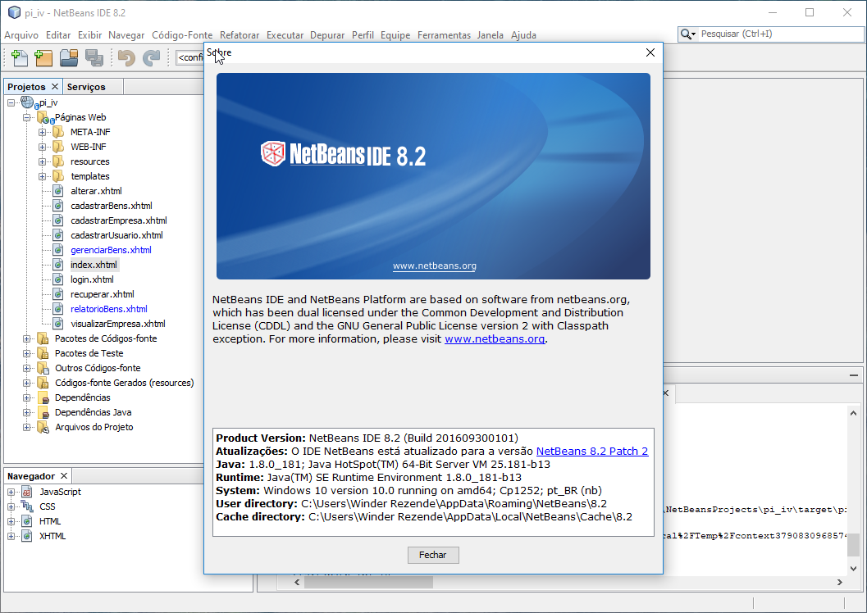The height and width of the screenshot is (613, 867).
Task: Minimize the output panel
Action: 854,375
